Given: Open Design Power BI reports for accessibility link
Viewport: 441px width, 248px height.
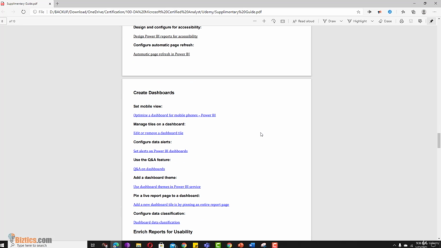Looking at the screenshot, I should click(165, 36).
